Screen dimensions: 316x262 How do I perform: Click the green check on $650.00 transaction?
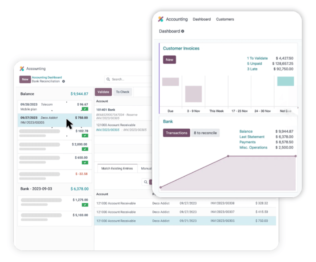click(85, 162)
